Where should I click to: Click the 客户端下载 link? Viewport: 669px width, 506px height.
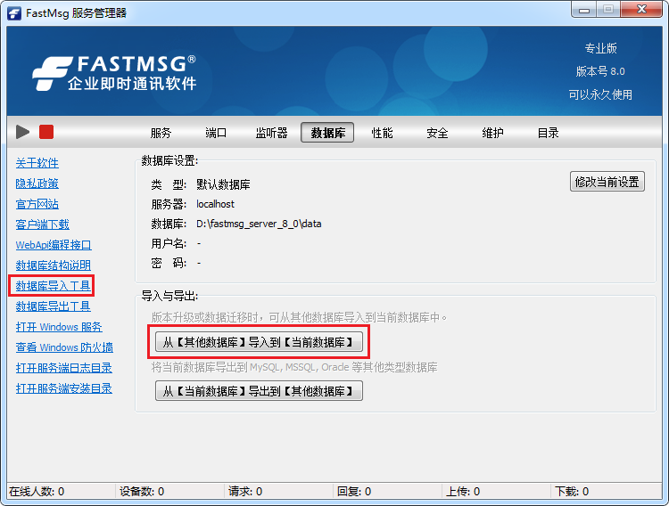pos(42,224)
